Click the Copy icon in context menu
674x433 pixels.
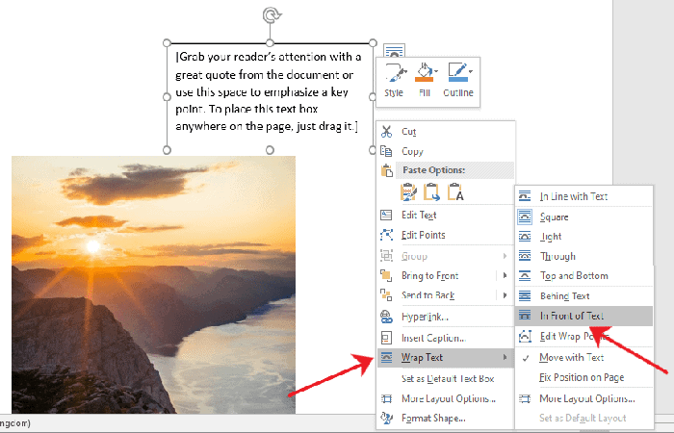coord(386,151)
